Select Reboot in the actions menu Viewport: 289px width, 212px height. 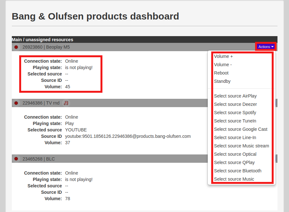221,73
